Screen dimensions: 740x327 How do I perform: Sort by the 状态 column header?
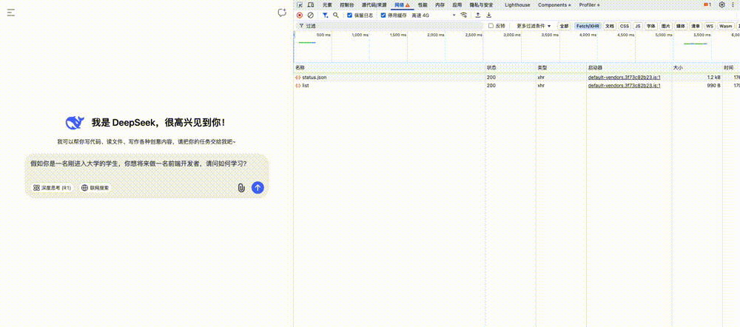point(511,68)
